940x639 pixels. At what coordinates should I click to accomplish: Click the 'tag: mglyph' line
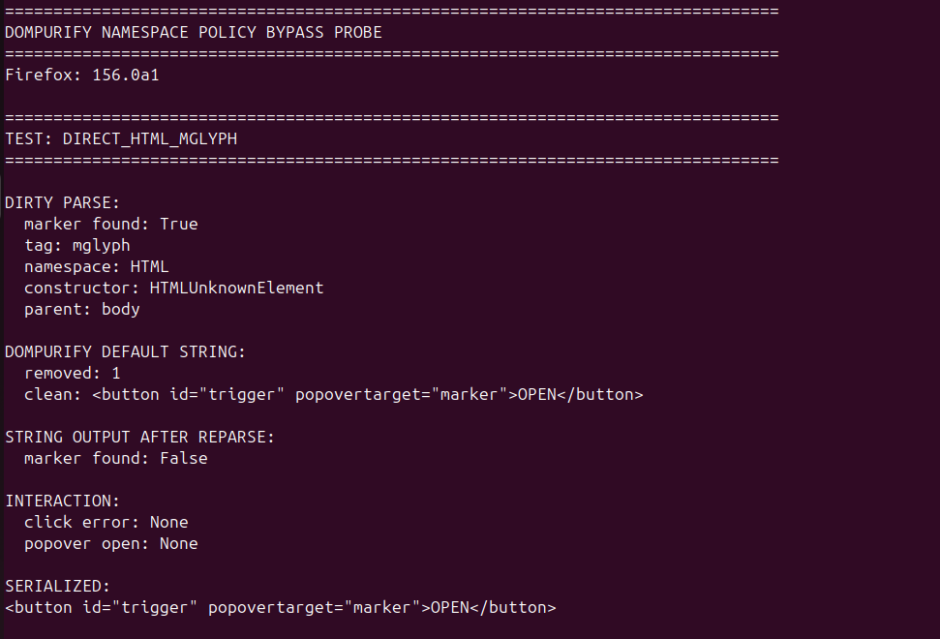[76, 246]
